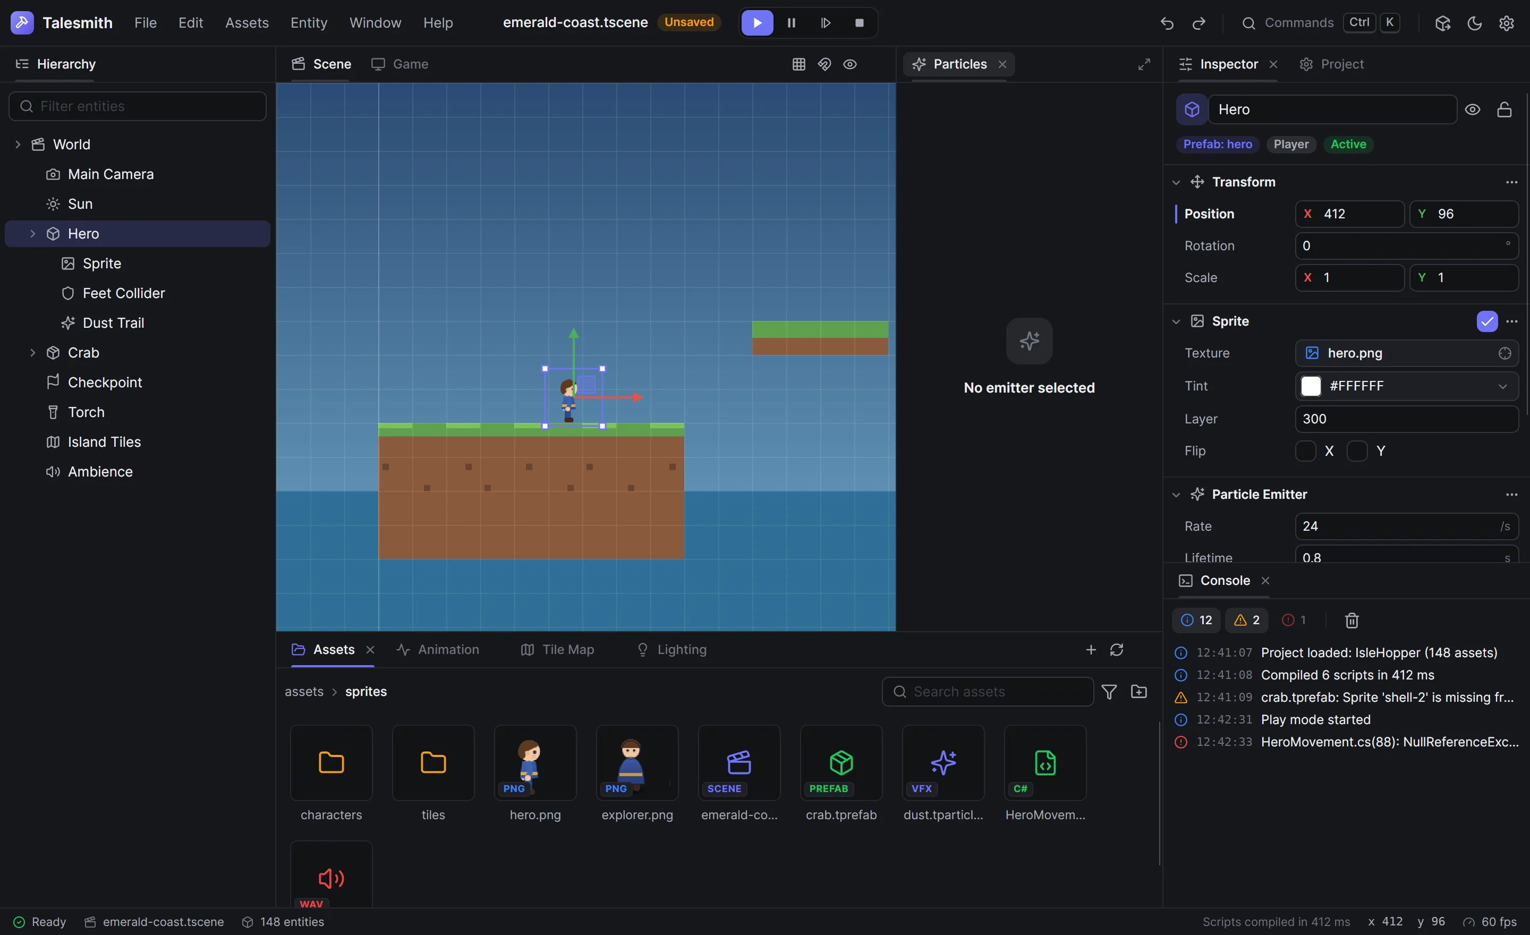The width and height of the screenshot is (1530, 935).
Task: Toggle dark mode with the moon icon
Action: tap(1474, 23)
